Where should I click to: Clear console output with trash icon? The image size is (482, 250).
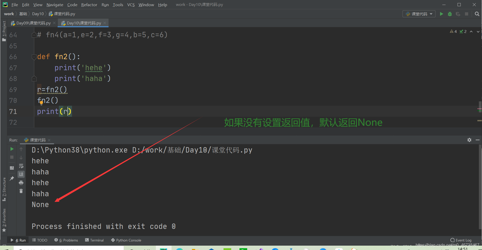coord(21,191)
